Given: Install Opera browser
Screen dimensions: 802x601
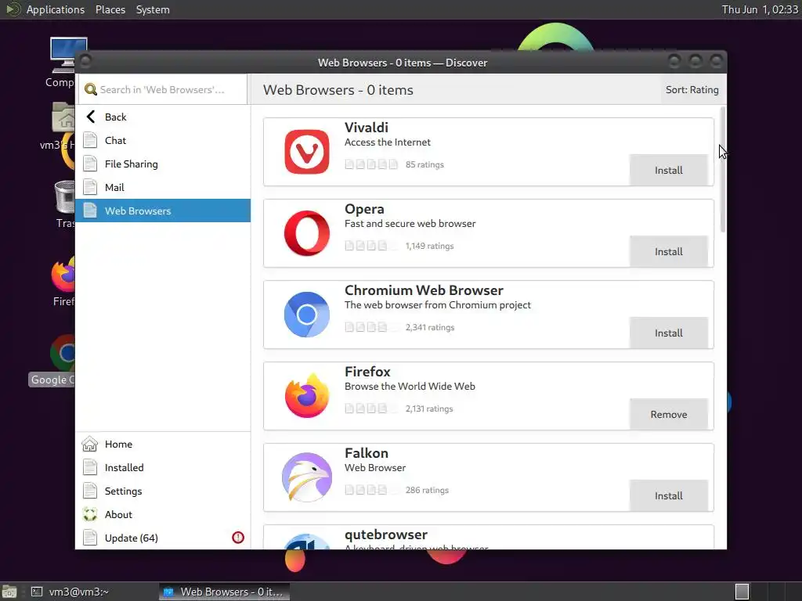Looking at the screenshot, I should pyautogui.click(x=669, y=251).
